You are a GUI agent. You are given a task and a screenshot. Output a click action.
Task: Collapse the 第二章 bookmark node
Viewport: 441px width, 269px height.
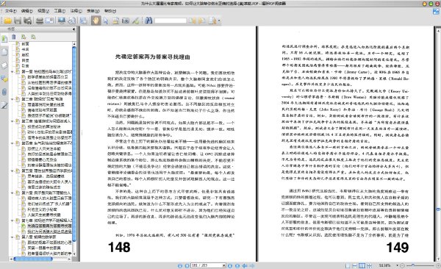click(x=12, y=99)
